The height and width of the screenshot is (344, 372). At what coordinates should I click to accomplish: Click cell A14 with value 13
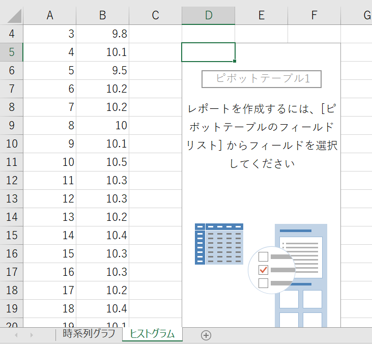[x=49, y=217]
